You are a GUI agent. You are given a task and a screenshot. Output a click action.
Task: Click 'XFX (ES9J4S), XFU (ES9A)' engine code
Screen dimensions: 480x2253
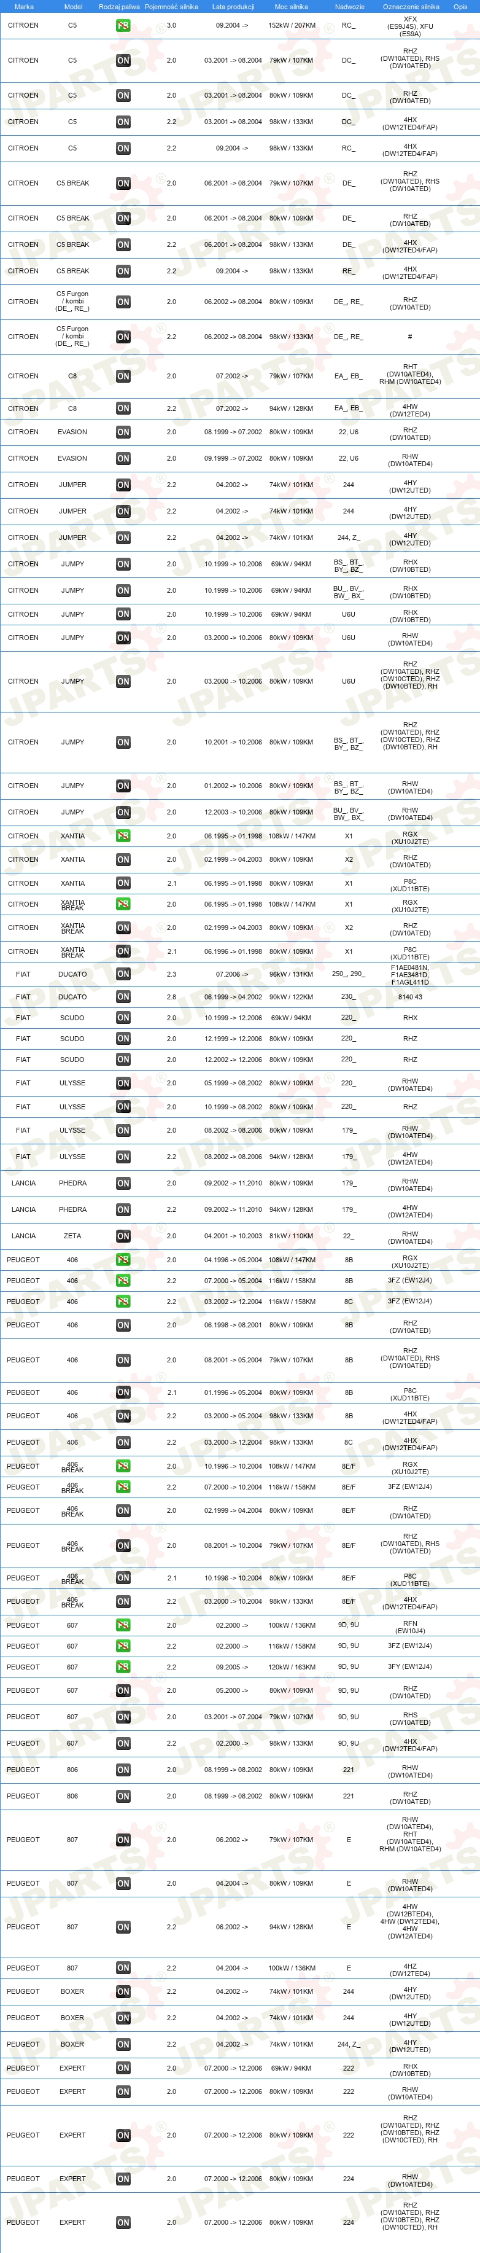410,26
